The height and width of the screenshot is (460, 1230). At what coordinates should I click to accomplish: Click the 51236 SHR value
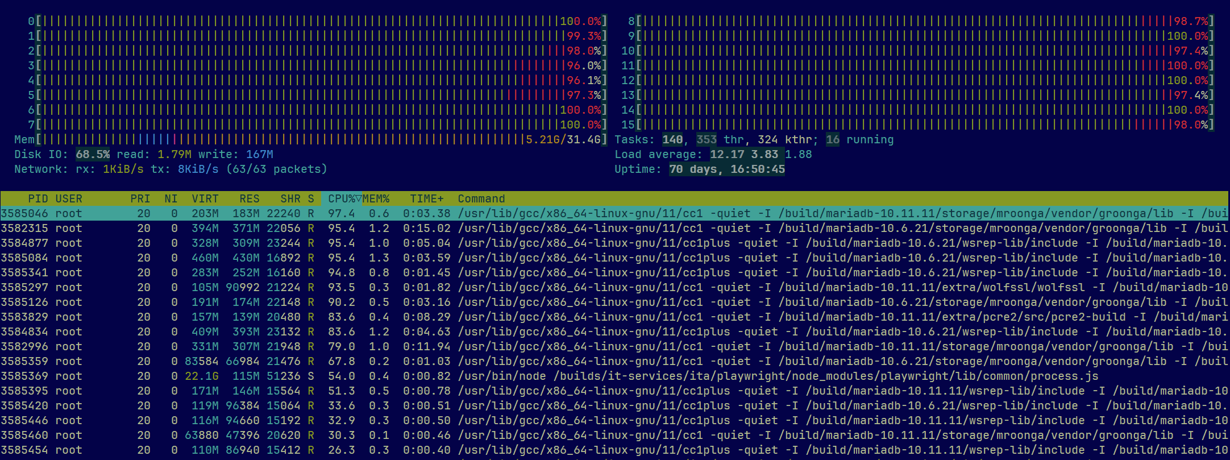click(284, 376)
